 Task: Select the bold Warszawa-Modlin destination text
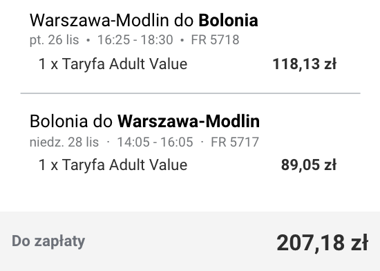pos(189,121)
